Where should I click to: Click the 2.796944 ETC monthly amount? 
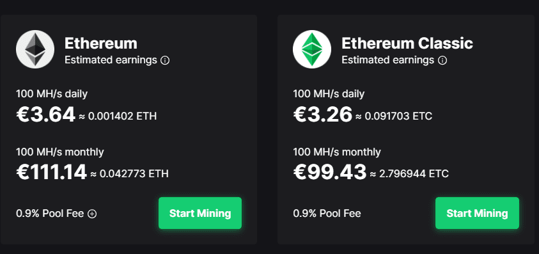click(x=414, y=174)
